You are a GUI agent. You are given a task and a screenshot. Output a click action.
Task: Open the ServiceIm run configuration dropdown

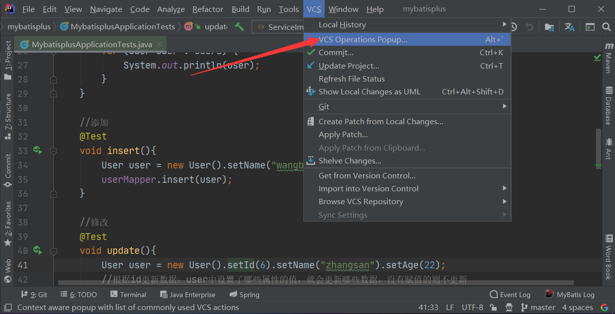[x=279, y=27]
